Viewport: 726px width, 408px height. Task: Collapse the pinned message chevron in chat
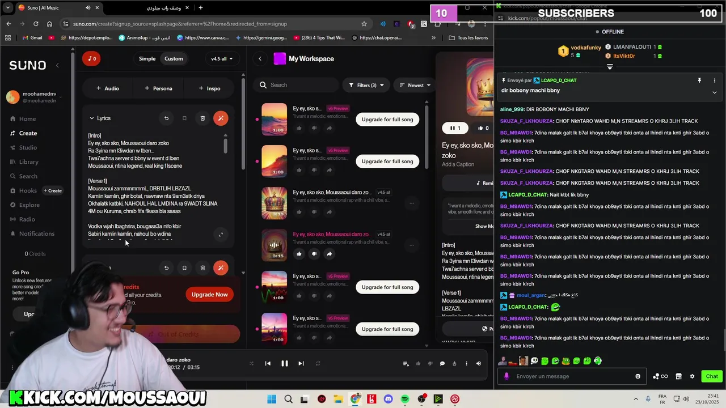[x=715, y=92]
